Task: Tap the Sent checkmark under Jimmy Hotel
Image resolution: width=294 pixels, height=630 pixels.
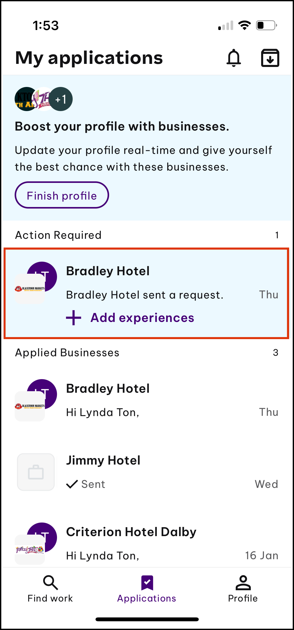Action: pyautogui.click(x=72, y=484)
